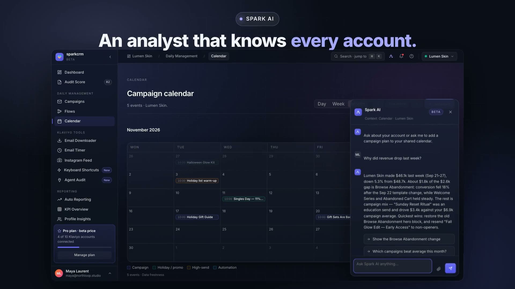Open the Dashboard sidebar item
This screenshot has width=515, height=289.
(x=84, y=72)
